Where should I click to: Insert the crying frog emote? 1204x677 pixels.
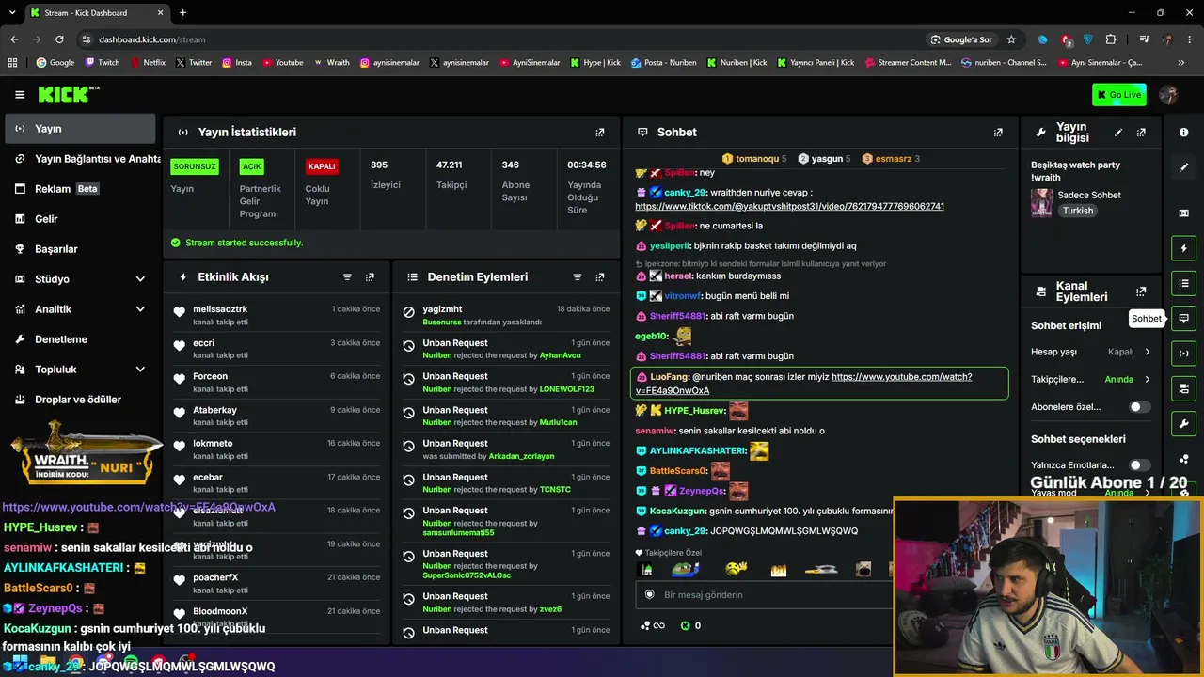point(686,569)
